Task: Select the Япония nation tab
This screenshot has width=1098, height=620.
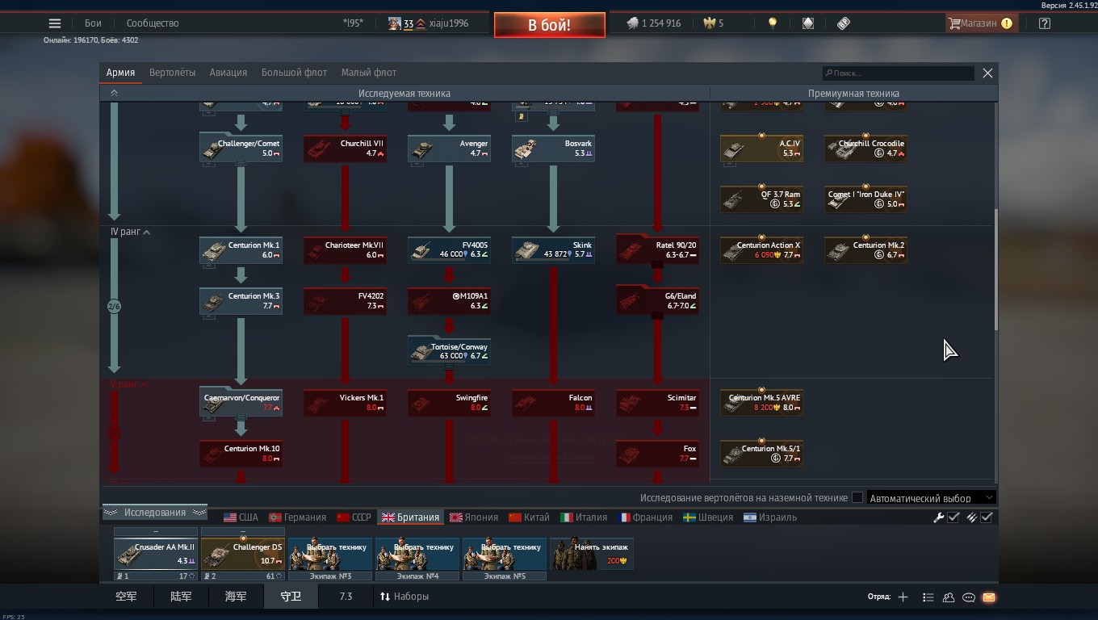Action: click(x=474, y=517)
